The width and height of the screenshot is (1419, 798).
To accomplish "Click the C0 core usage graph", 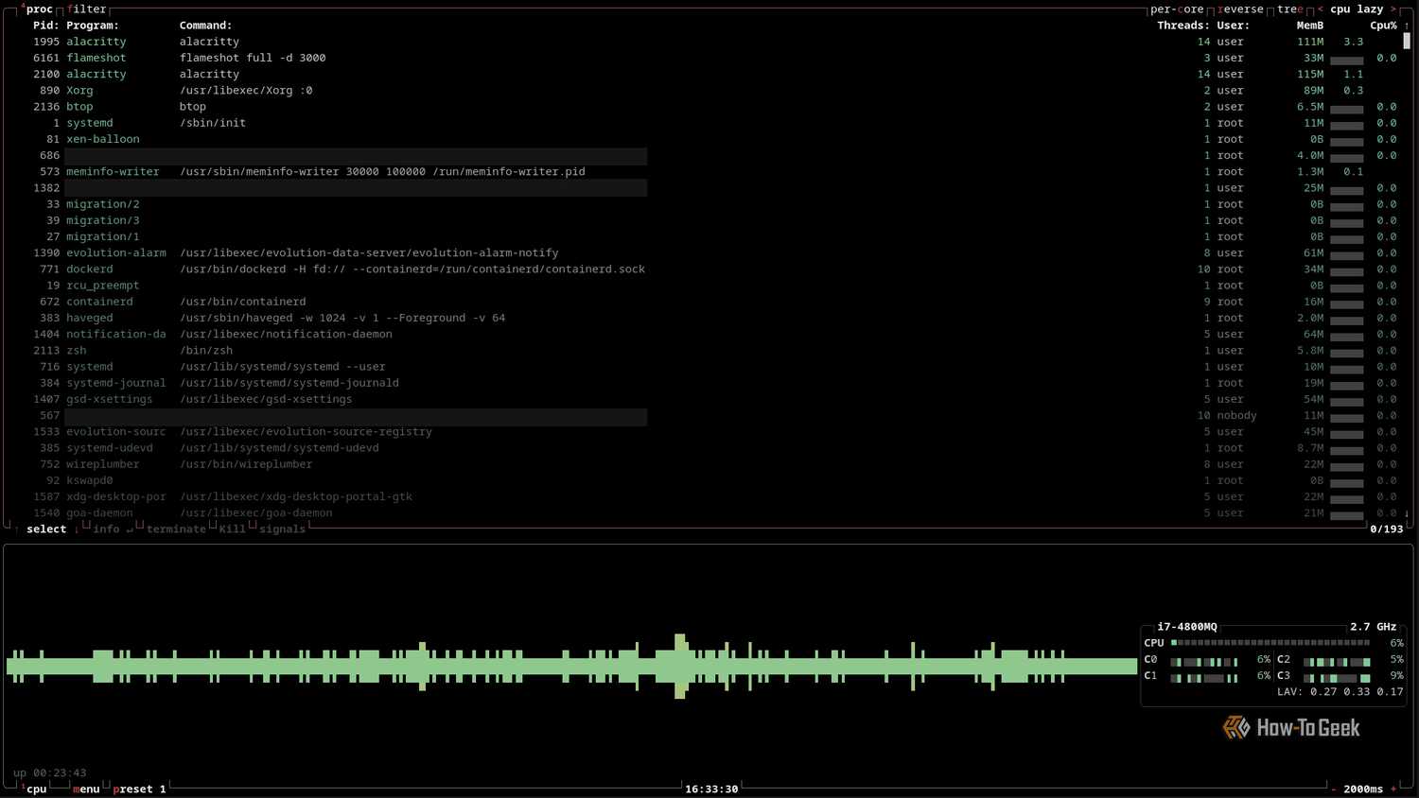I will point(1204,661).
